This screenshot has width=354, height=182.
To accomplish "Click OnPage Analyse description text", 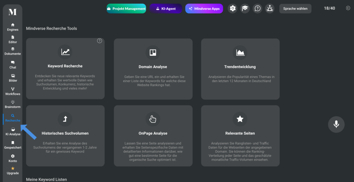I will pos(153,152).
